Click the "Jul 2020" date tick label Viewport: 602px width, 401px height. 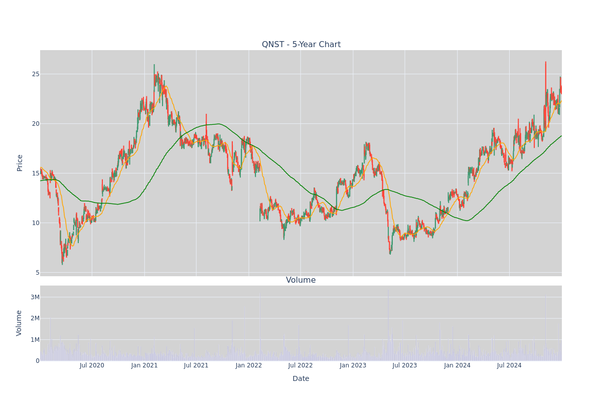(x=92, y=365)
